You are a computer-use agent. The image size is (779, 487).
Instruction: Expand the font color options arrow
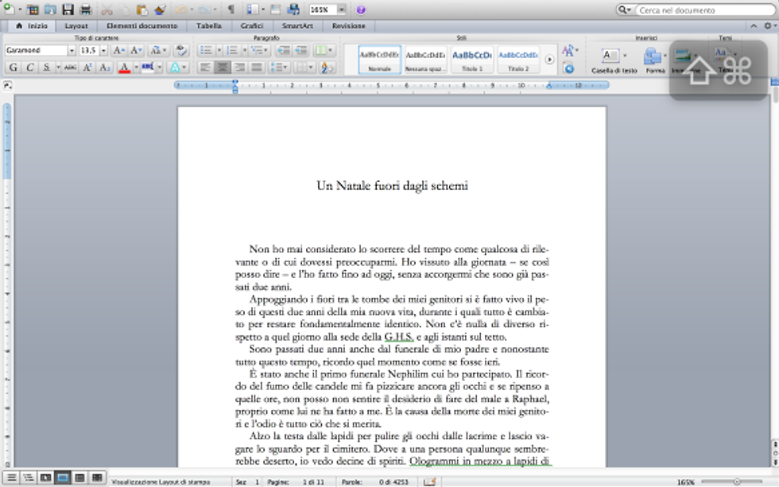[136, 67]
